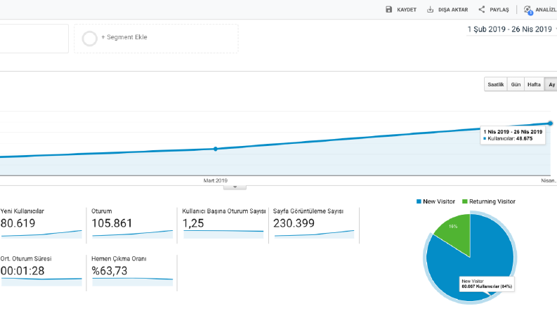The height and width of the screenshot is (313, 557).
Task: Click the Returning Visitor green legend swatch
Action: (x=465, y=201)
